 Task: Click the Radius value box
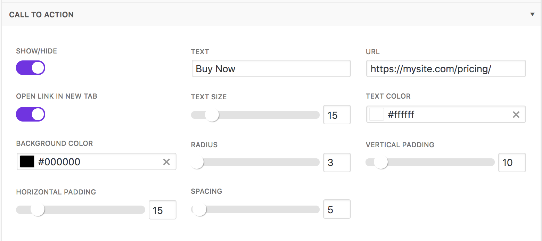tap(337, 162)
